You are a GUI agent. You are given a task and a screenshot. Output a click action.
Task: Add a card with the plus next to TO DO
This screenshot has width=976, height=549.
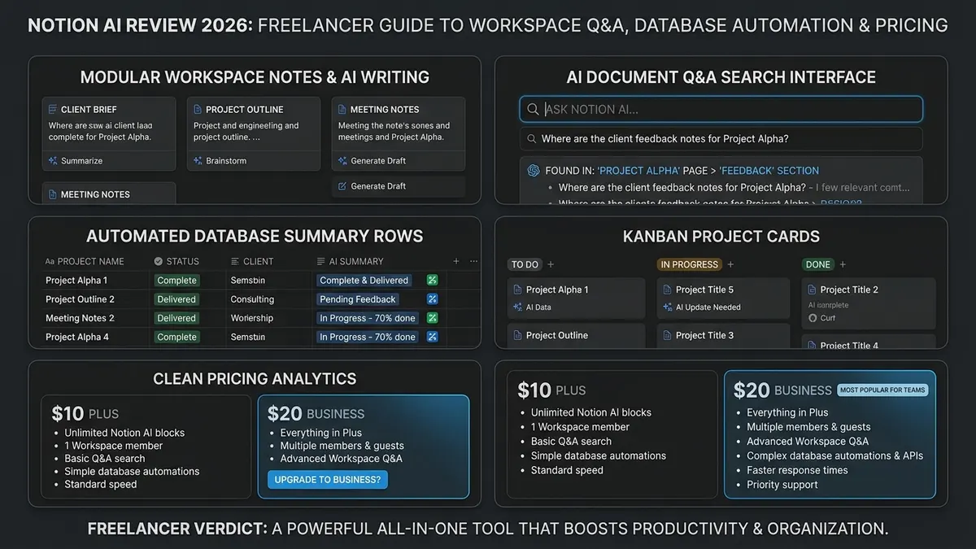click(551, 264)
